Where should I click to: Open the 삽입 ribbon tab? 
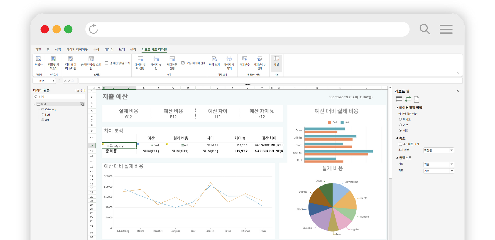(58, 49)
